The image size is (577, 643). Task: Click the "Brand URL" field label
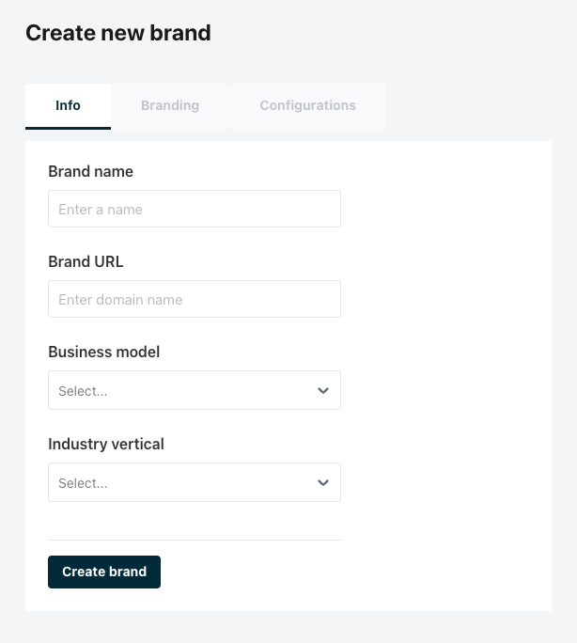point(86,261)
